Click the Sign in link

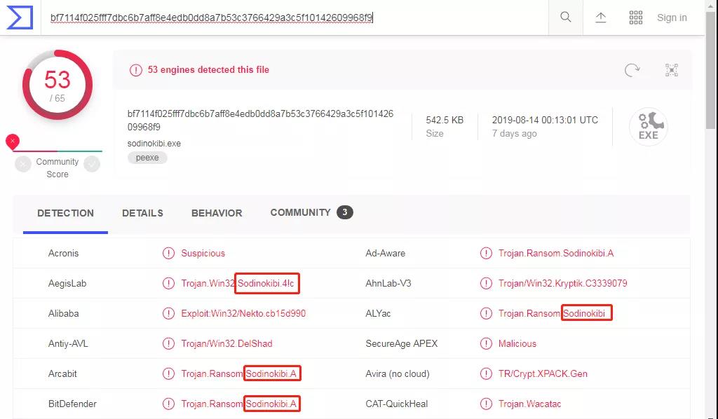pos(672,18)
